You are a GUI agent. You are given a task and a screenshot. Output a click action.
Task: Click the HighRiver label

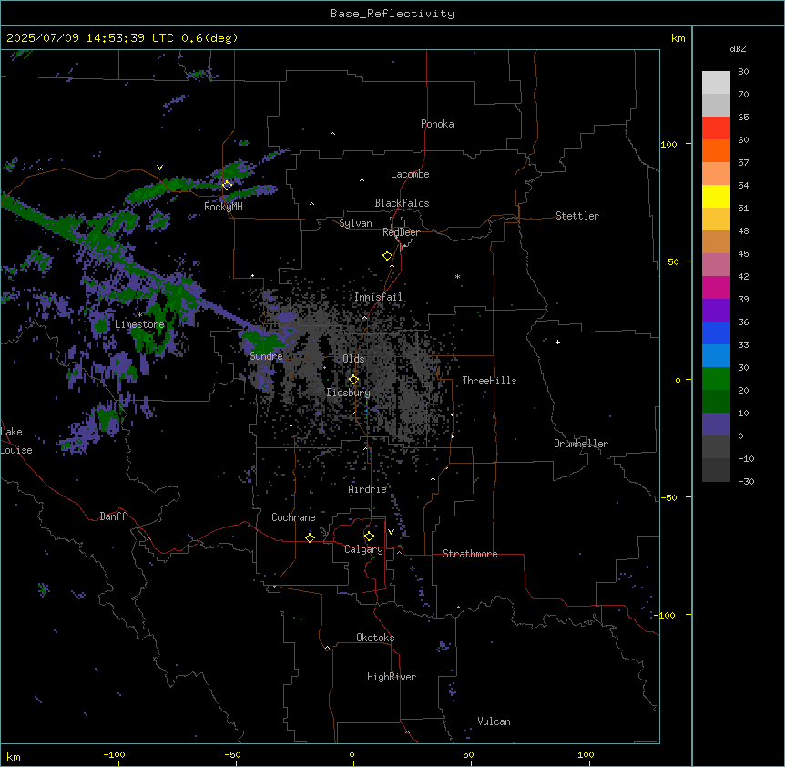pyautogui.click(x=392, y=677)
